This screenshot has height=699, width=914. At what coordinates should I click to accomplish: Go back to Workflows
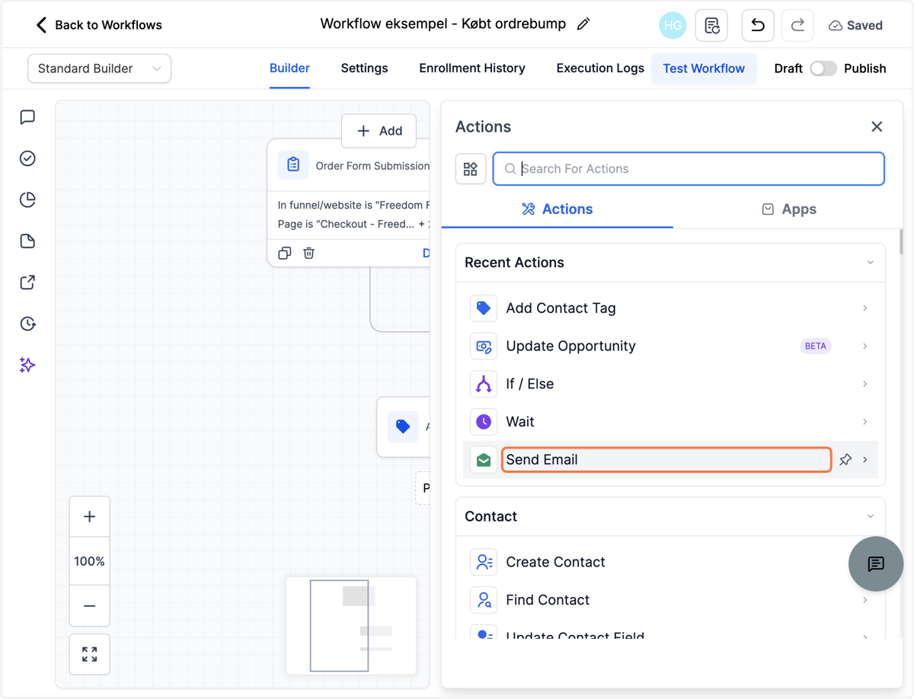click(98, 25)
